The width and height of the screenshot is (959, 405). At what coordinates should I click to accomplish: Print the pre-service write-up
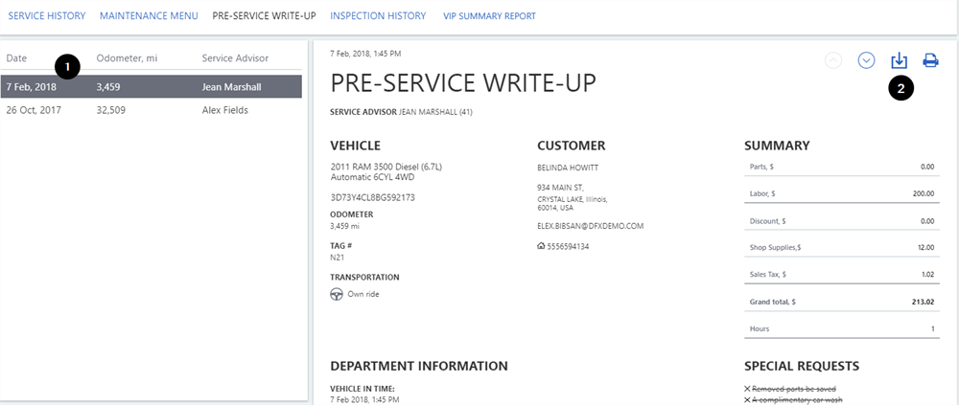click(930, 60)
